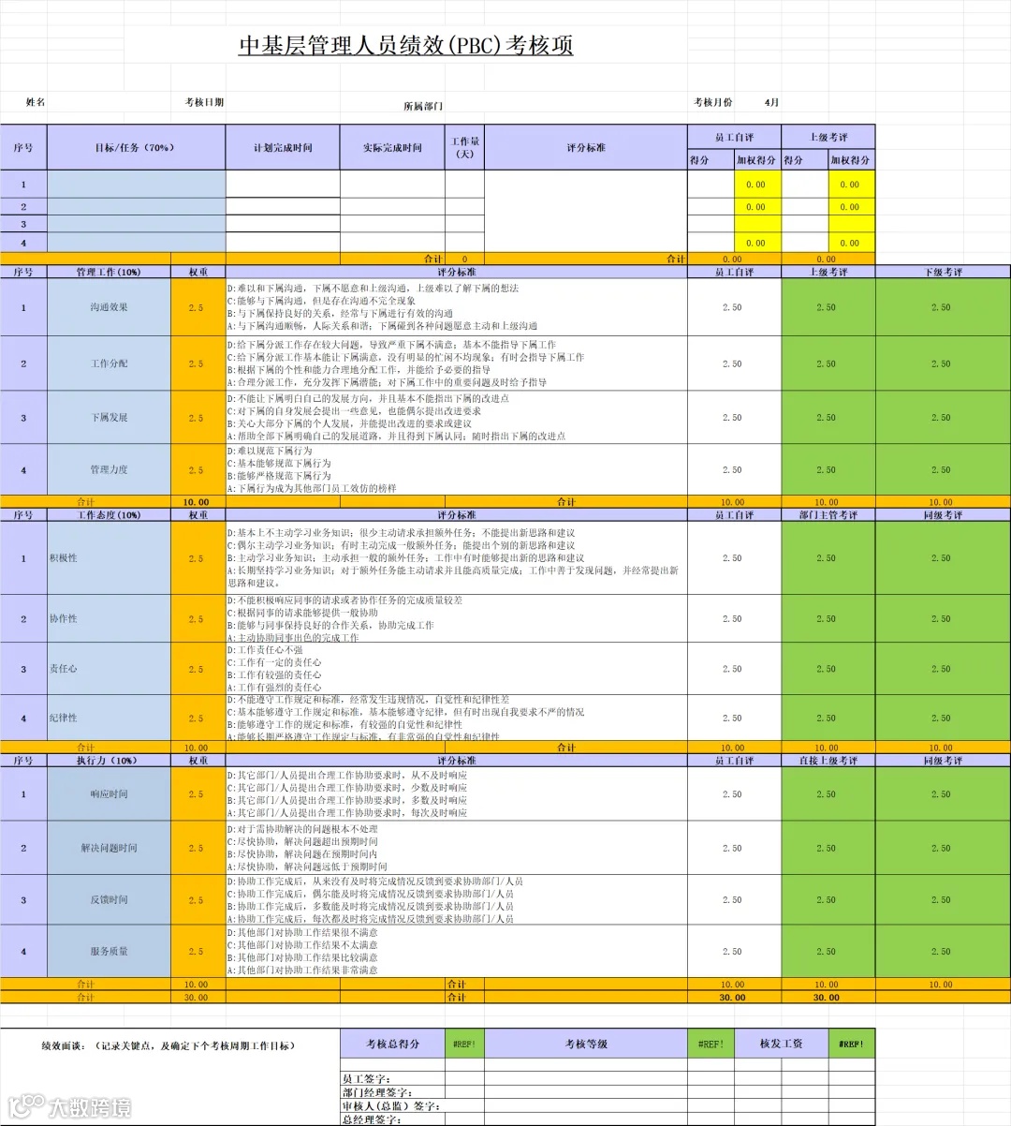
Task: Click the 解决问题时间 row label
Action: tap(109, 848)
